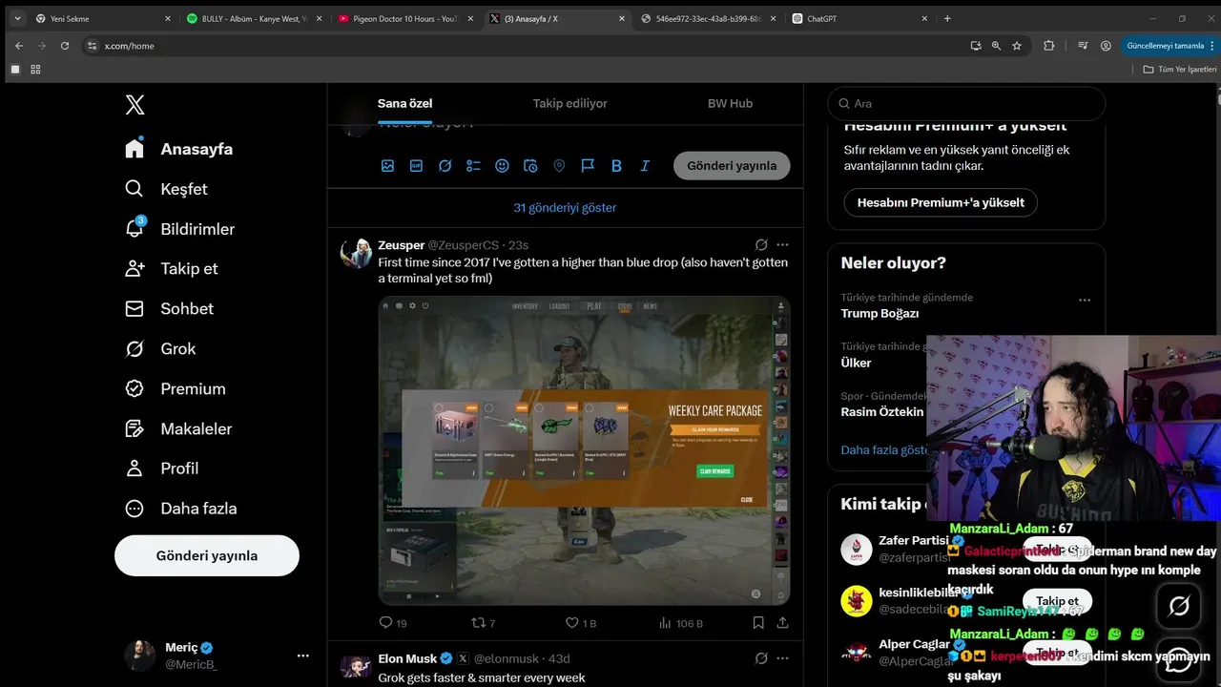Open Rasim Öztekin trending topic
This screenshot has height=687, width=1221.
(881, 412)
